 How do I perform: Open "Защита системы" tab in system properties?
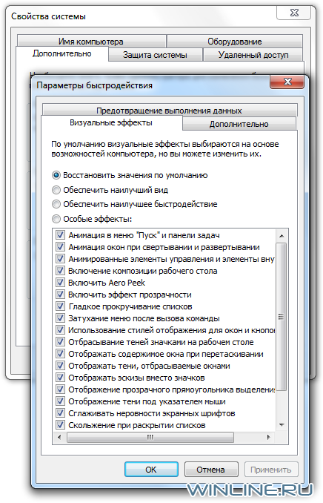point(155,55)
